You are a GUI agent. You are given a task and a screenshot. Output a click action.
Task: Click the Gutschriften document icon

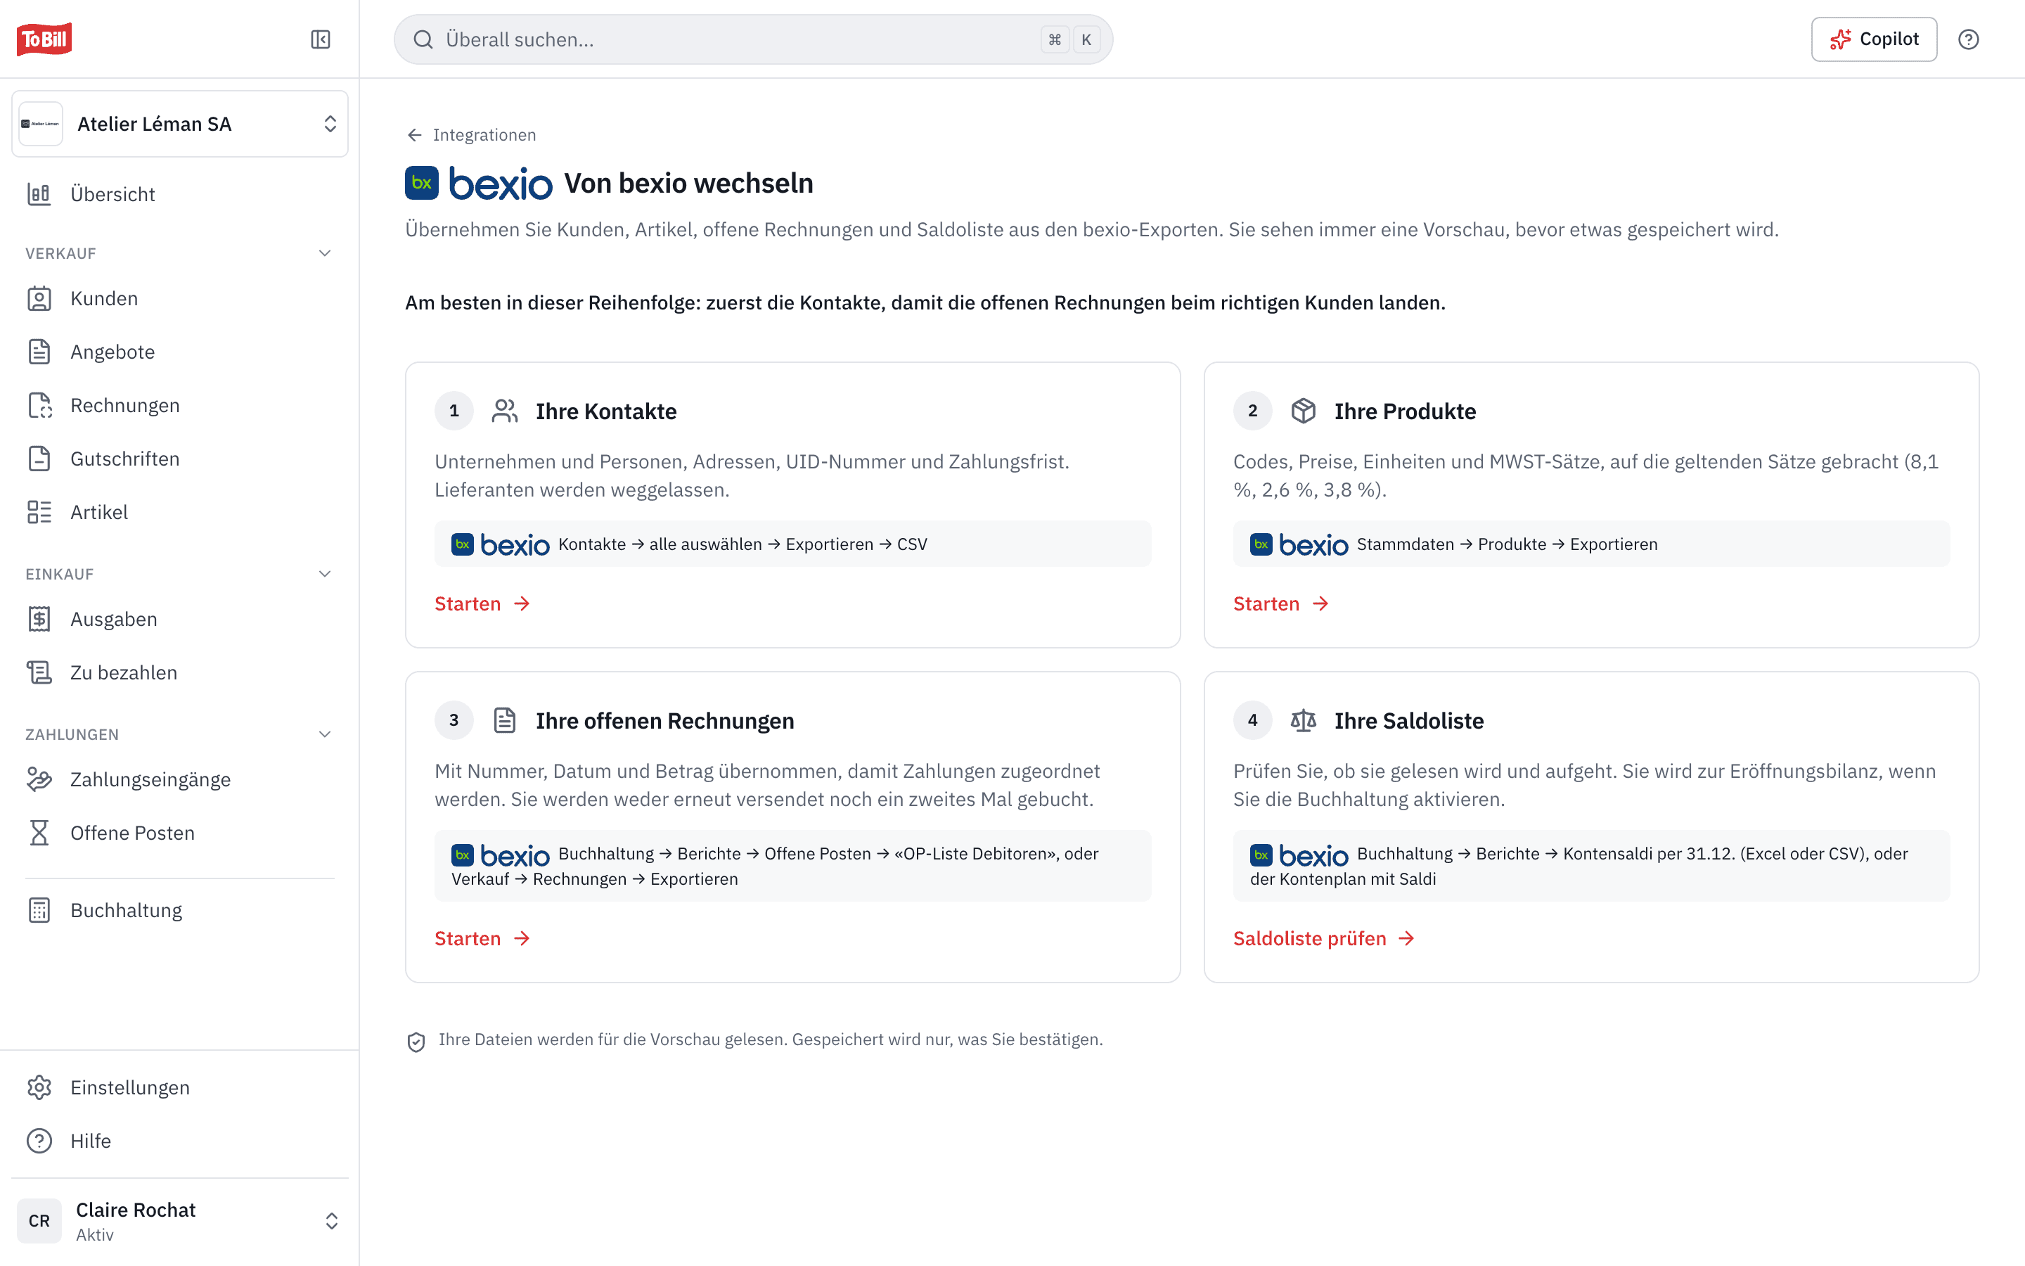point(39,459)
